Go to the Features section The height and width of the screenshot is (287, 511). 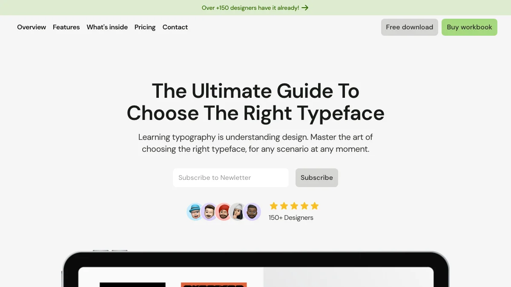pyautogui.click(x=66, y=27)
